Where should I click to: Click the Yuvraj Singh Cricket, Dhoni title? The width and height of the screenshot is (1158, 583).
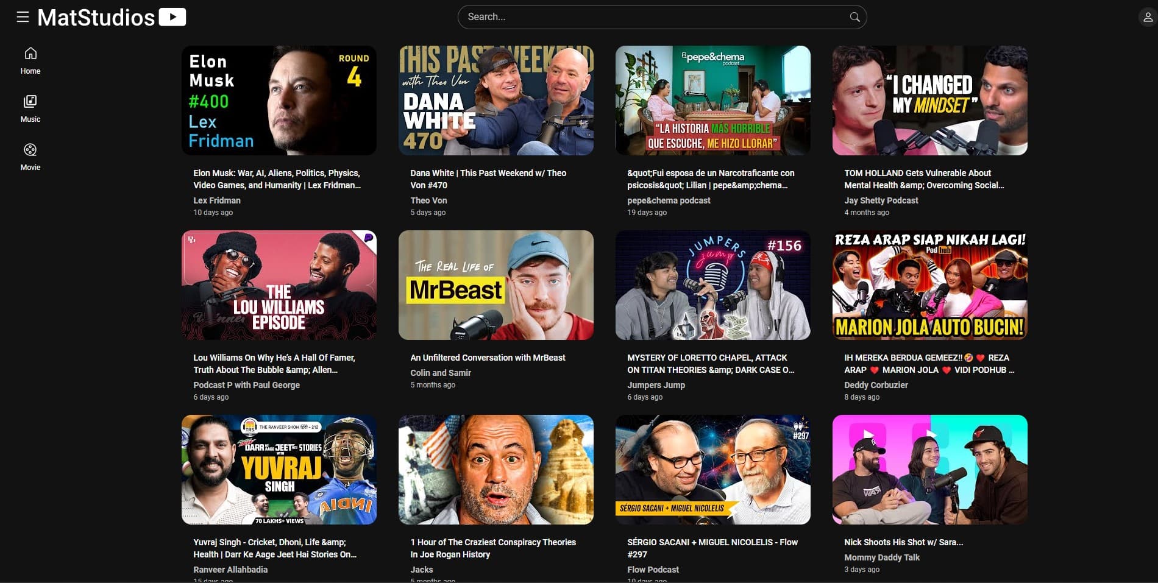[275, 548]
